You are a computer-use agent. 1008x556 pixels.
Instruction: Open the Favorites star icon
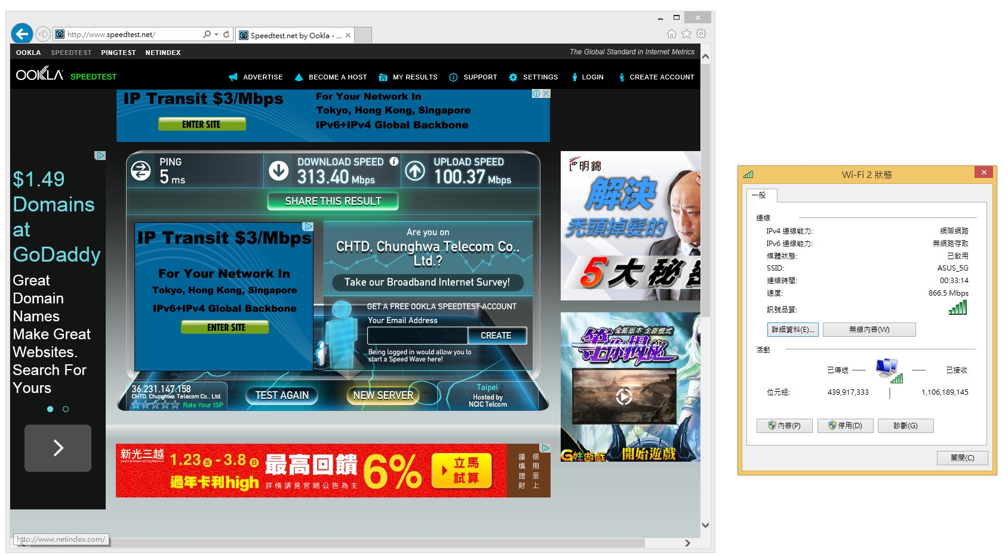pyautogui.click(x=686, y=34)
